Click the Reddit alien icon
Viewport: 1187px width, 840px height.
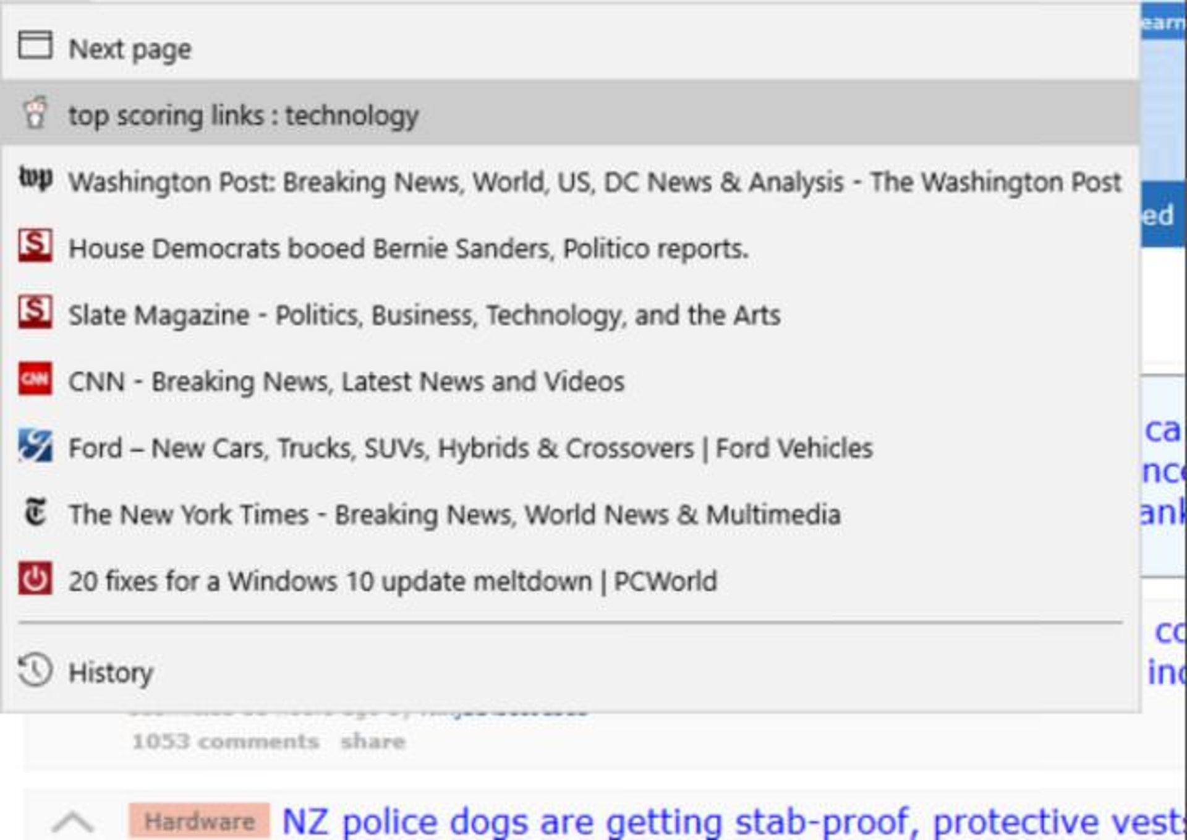pyautogui.click(x=35, y=113)
